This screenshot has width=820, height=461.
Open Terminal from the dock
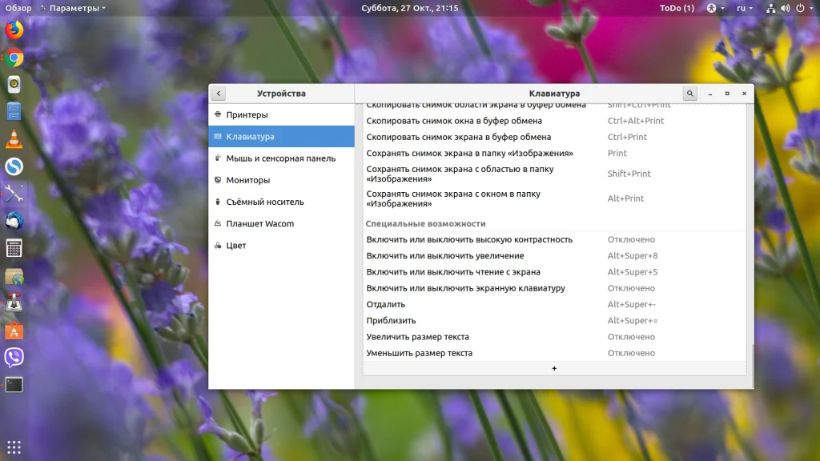coord(14,384)
